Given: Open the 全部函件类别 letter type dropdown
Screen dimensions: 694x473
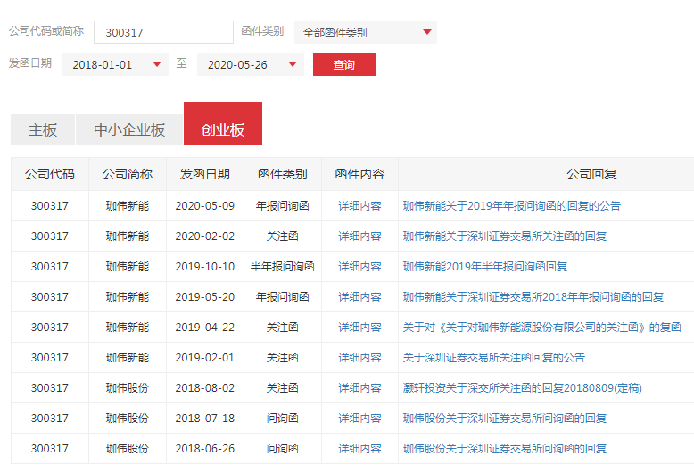Looking at the screenshot, I should [365, 32].
